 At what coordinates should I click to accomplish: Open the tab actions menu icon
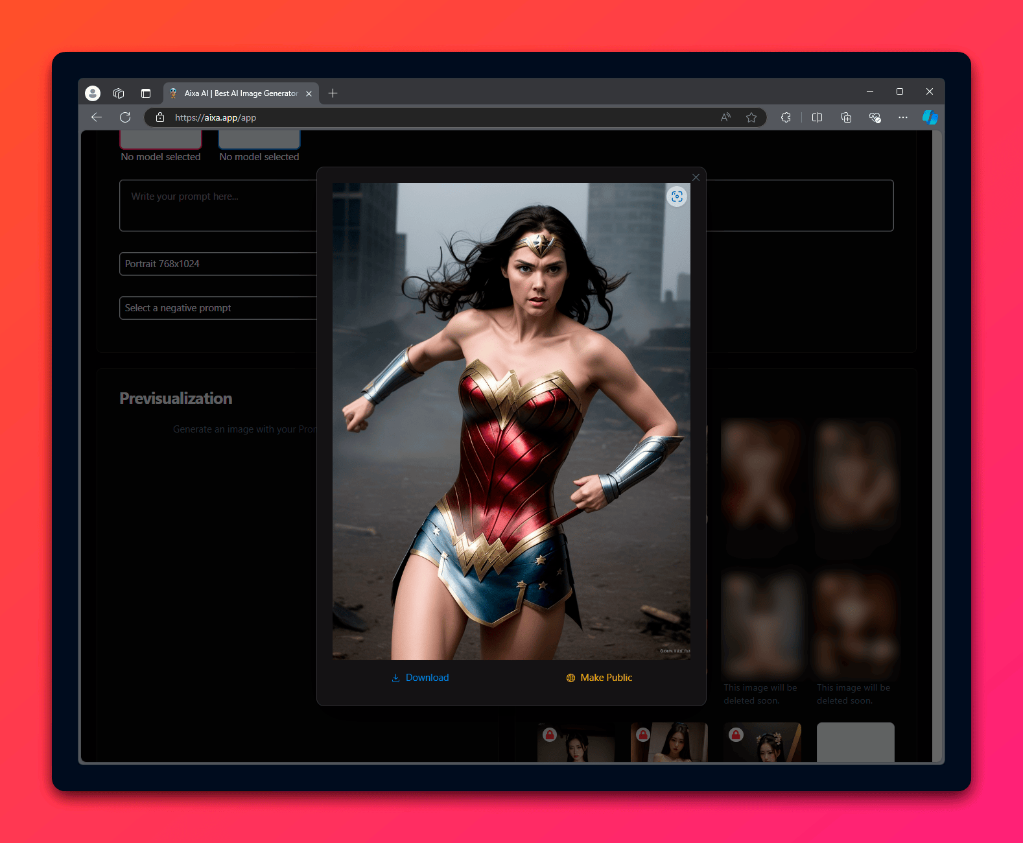(146, 93)
